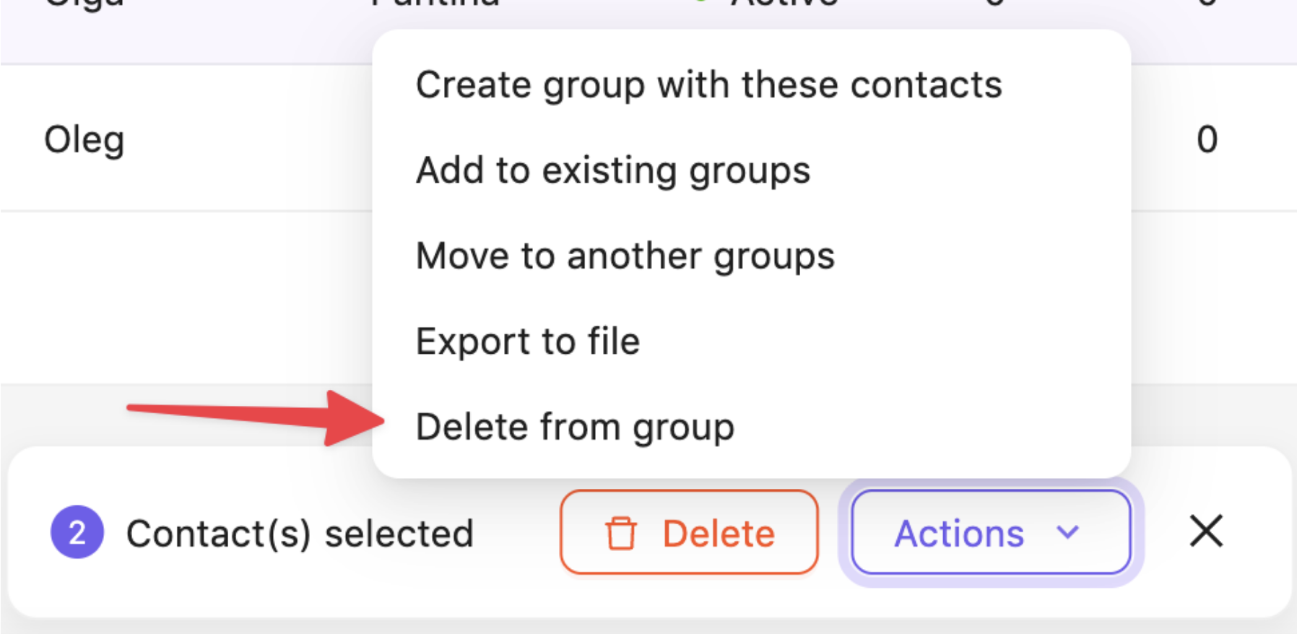The width and height of the screenshot is (1297, 634).
Task: Click the red arrow annotation
Action: coord(254,417)
